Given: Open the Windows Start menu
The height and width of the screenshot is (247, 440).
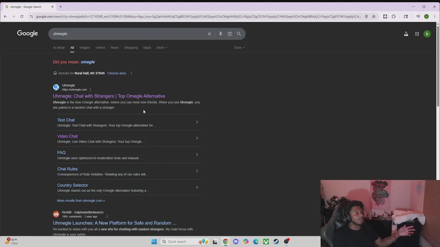Looking at the screenshot, I should click(x=154, y=242).
